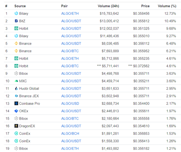181x152 pixels.
Task: Sort by the # rank column header
Action: coord(6,6)
